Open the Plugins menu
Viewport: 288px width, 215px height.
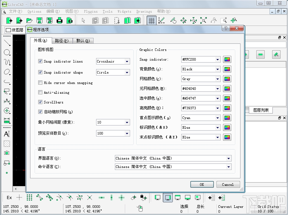[x=91, y=11]
